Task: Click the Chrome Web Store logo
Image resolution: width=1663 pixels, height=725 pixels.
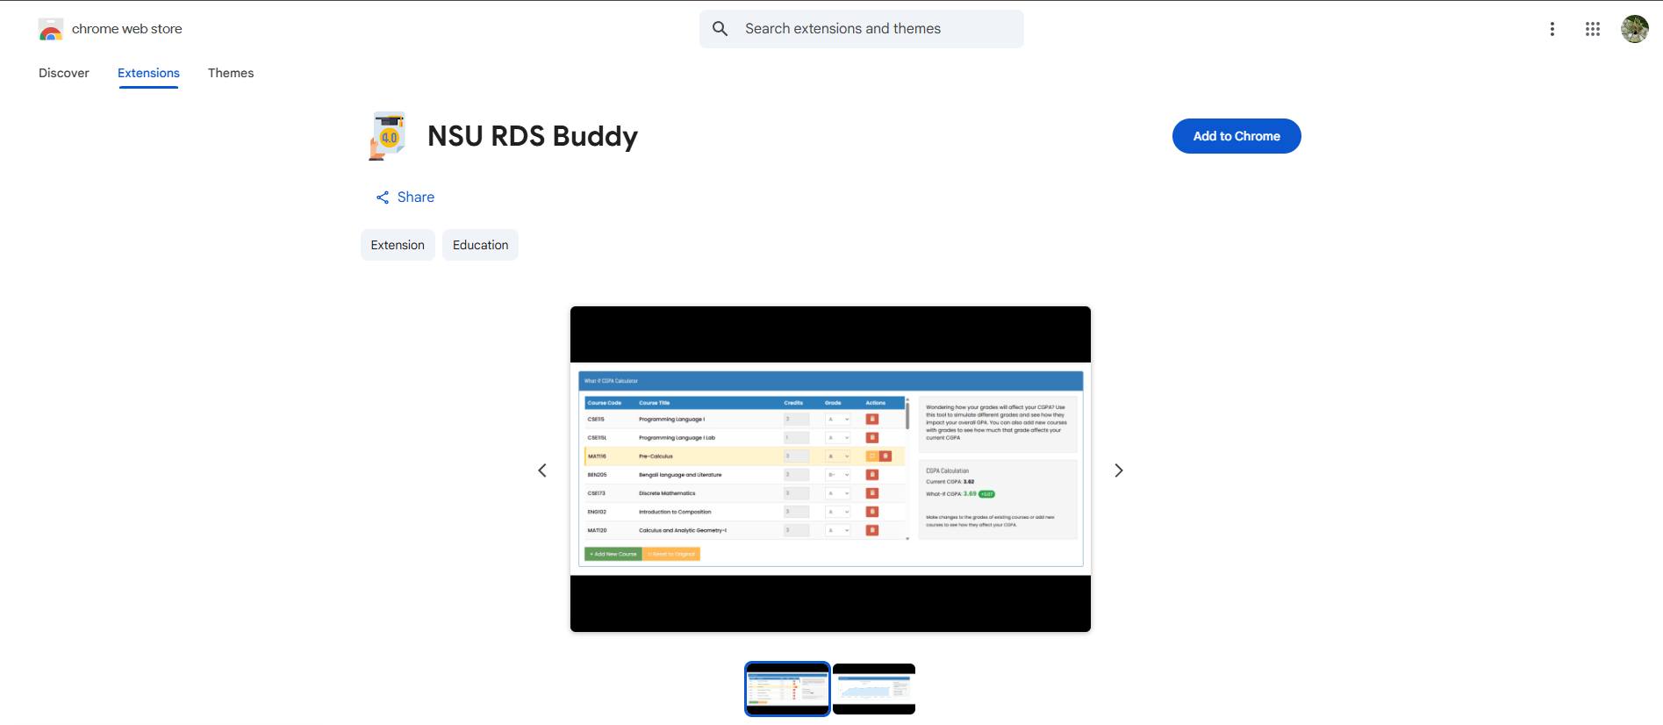Action: (51, 30)
